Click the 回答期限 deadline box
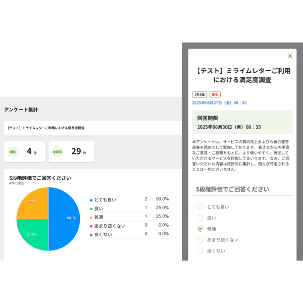The width and height of the screenshot is (303, 303). tap(242, 122)
